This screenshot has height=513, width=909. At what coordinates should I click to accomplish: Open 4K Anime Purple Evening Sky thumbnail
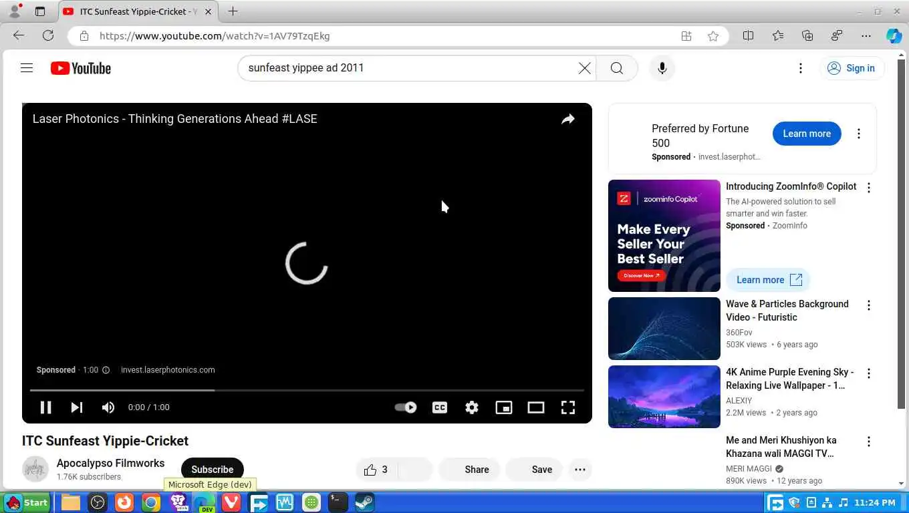(664, 397)
